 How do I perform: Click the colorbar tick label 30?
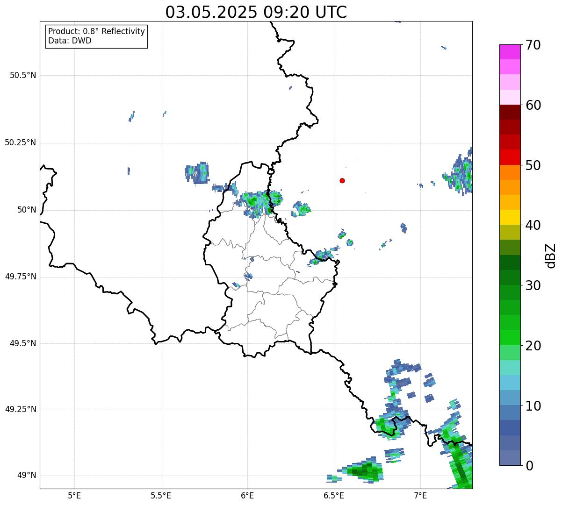(533, 285)
